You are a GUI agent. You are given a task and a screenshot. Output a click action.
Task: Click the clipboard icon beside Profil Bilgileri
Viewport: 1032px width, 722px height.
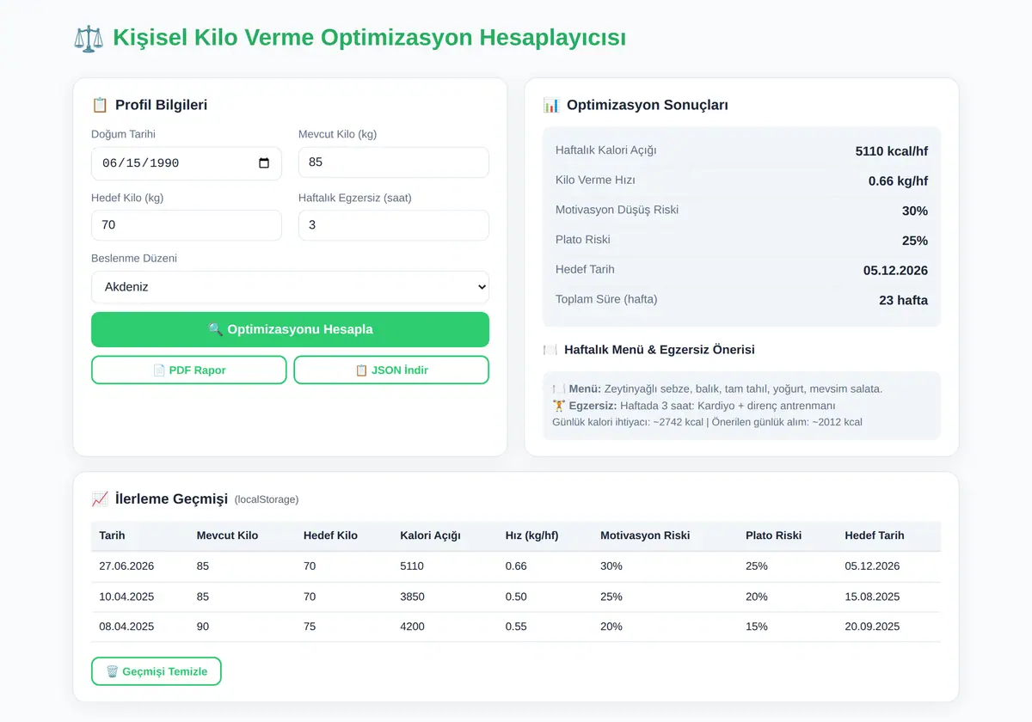100,105
